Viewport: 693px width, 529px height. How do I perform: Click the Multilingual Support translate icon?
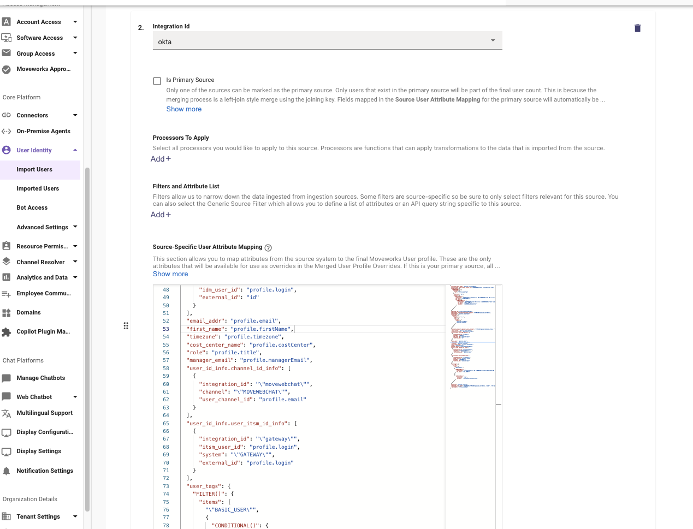(x=7, y=413)
